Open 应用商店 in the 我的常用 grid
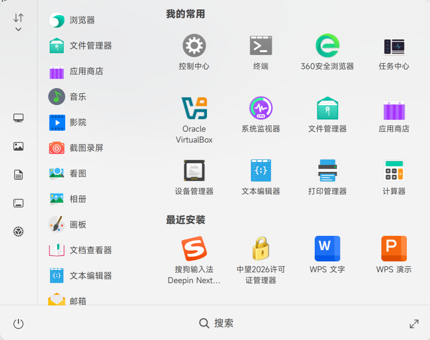This screenshot has width=430, height=340. coord(394,114)
